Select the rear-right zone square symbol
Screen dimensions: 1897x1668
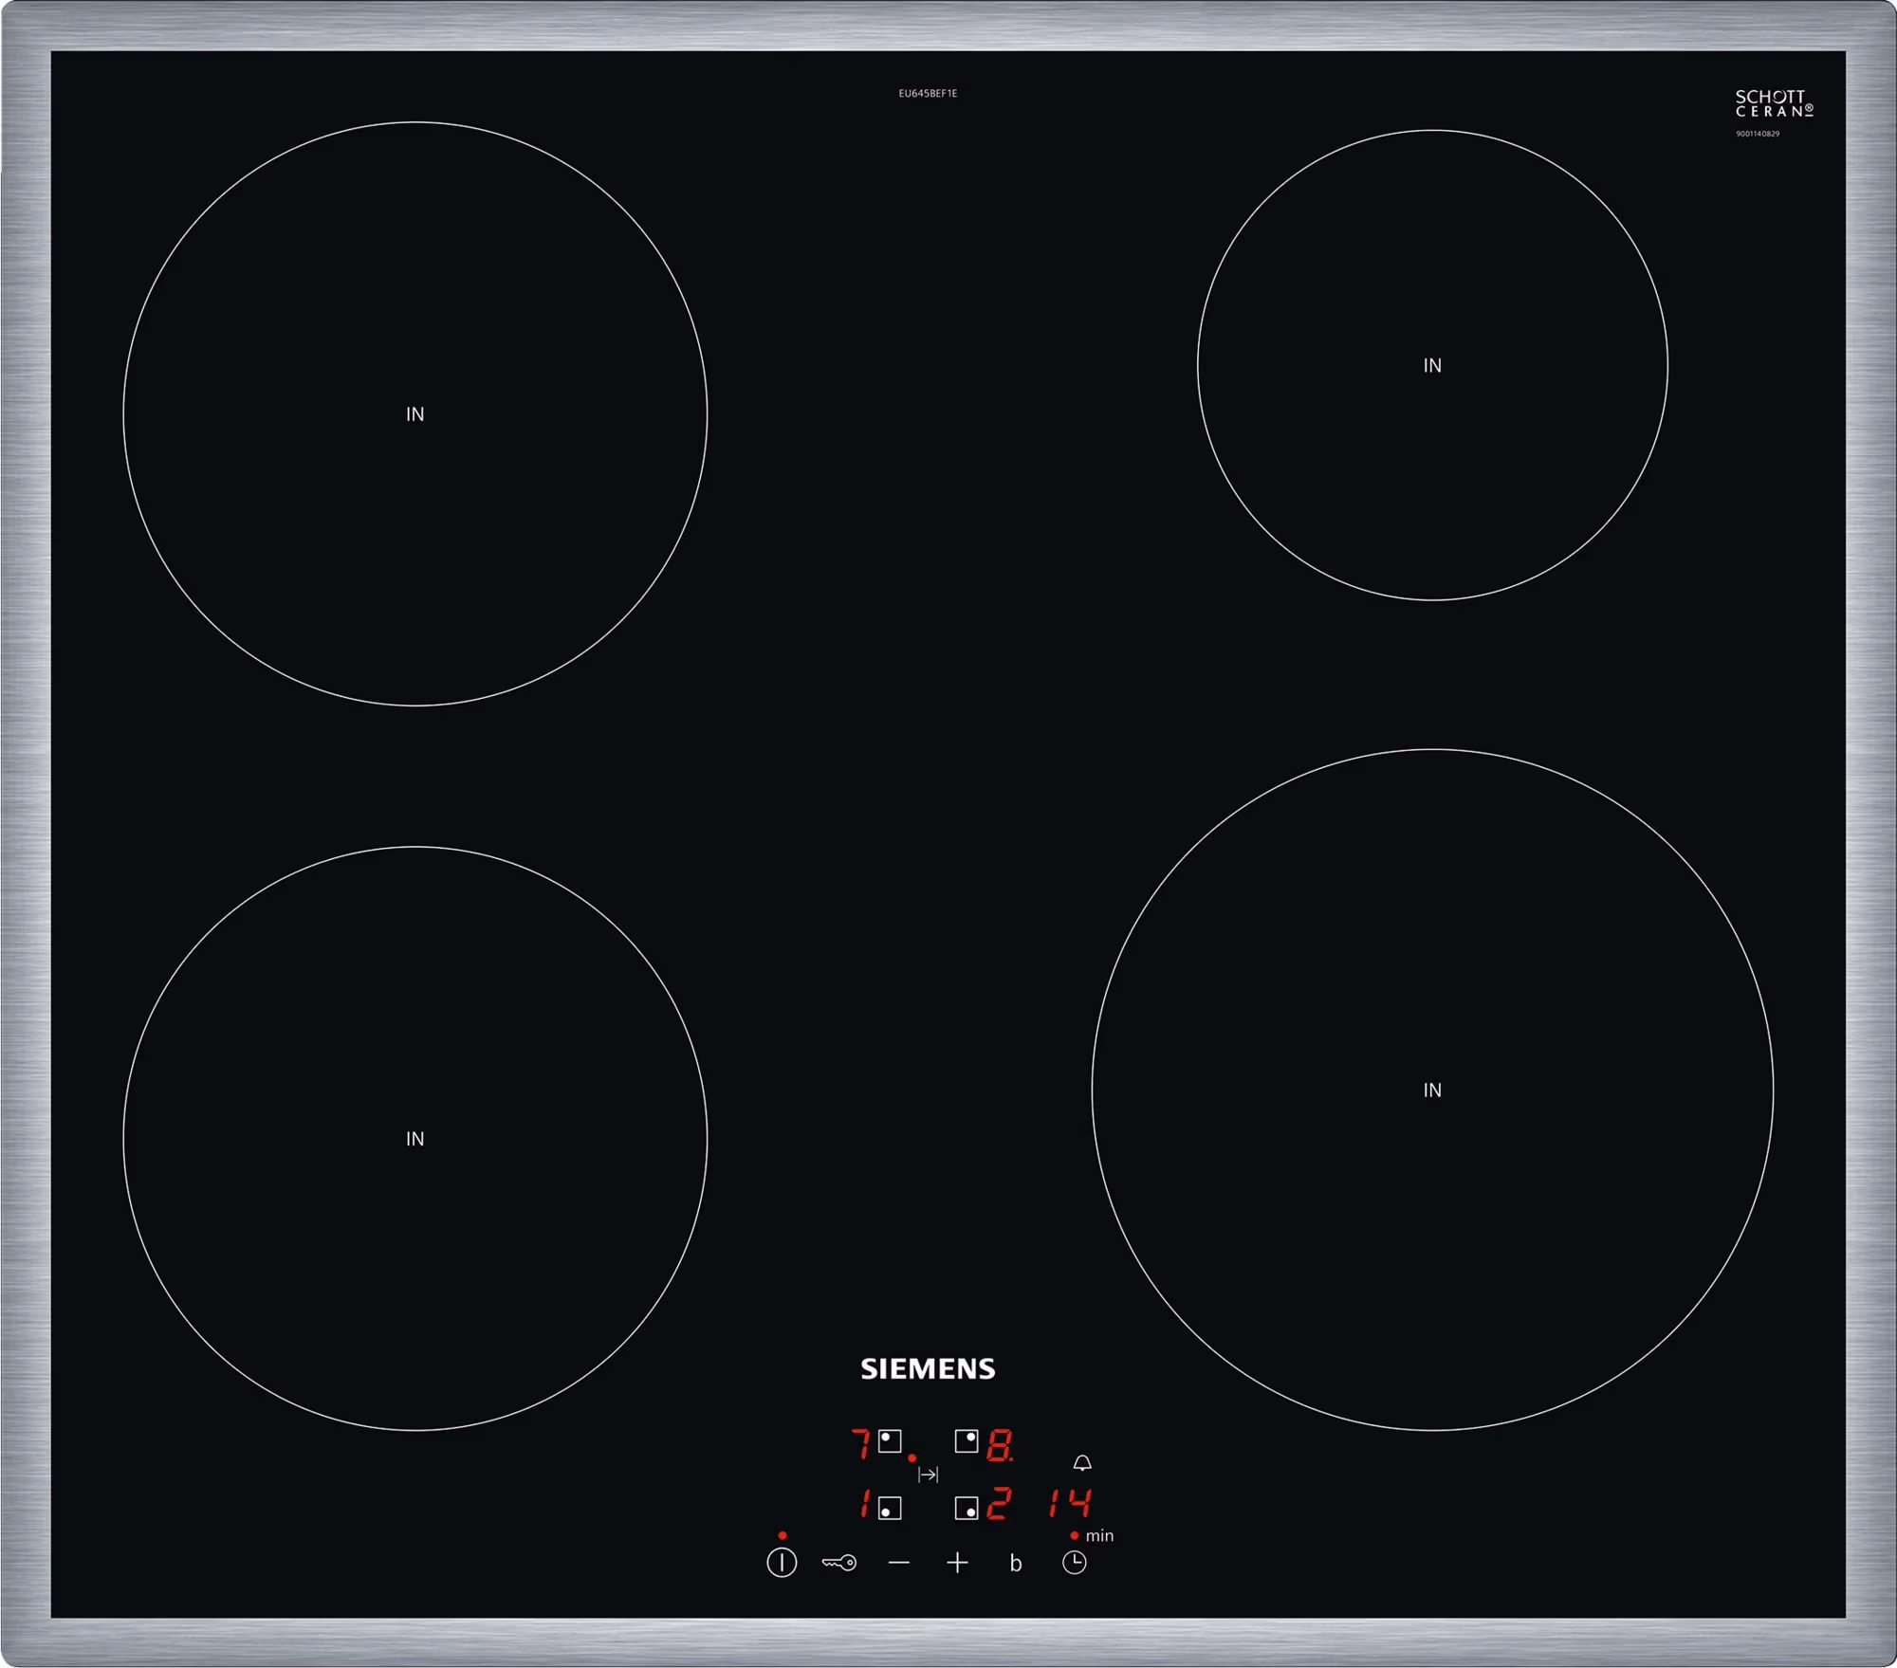point(967,1441)
